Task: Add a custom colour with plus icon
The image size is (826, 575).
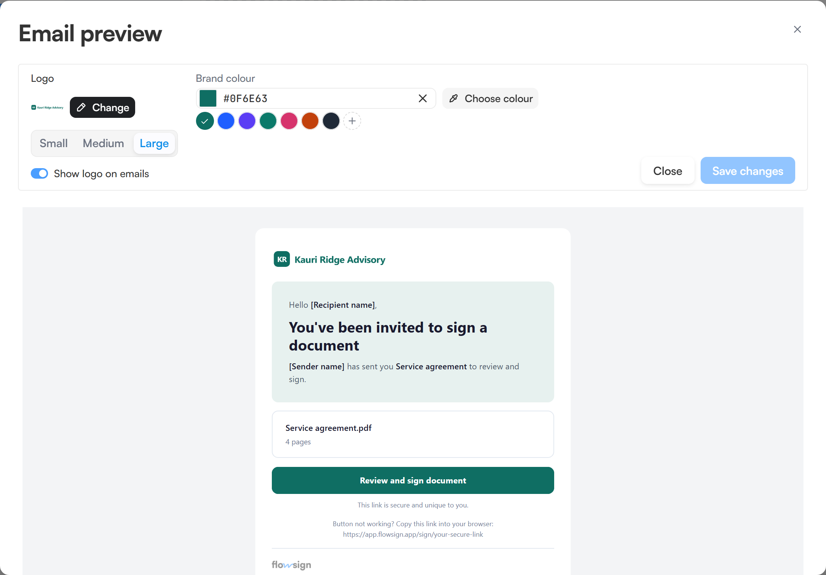Action: click(352, 121)
